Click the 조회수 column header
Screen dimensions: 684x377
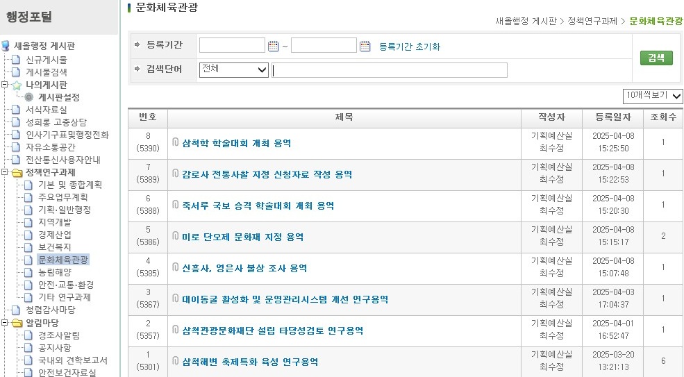[x=663, y=117]
